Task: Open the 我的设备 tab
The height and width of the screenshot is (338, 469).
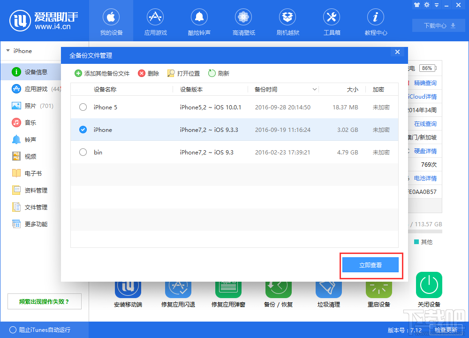Action: 111,21
